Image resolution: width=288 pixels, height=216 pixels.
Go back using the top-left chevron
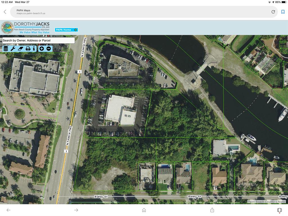5,12
